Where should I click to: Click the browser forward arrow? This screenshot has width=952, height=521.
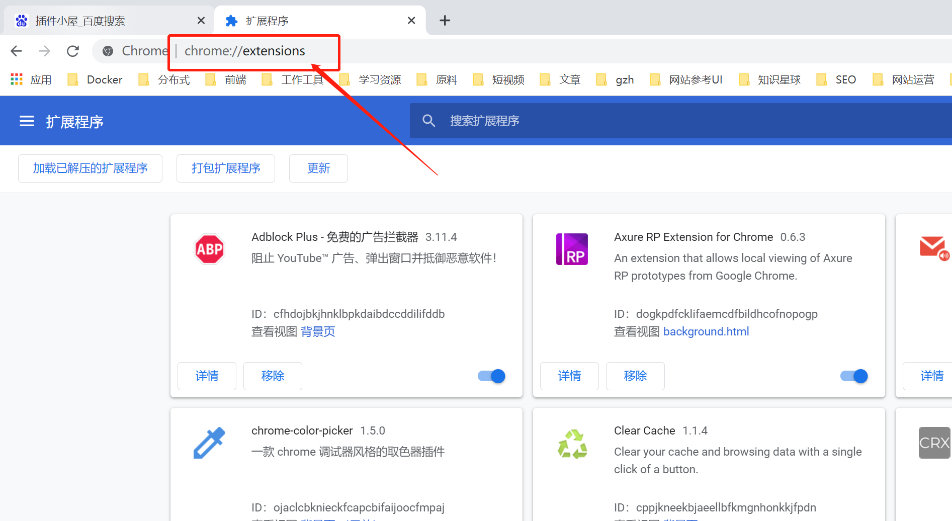click(45, 51)
